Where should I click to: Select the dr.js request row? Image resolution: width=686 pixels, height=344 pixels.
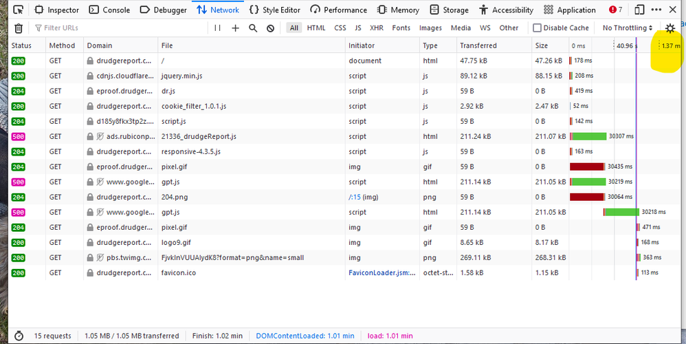click(x=344, y=91)
